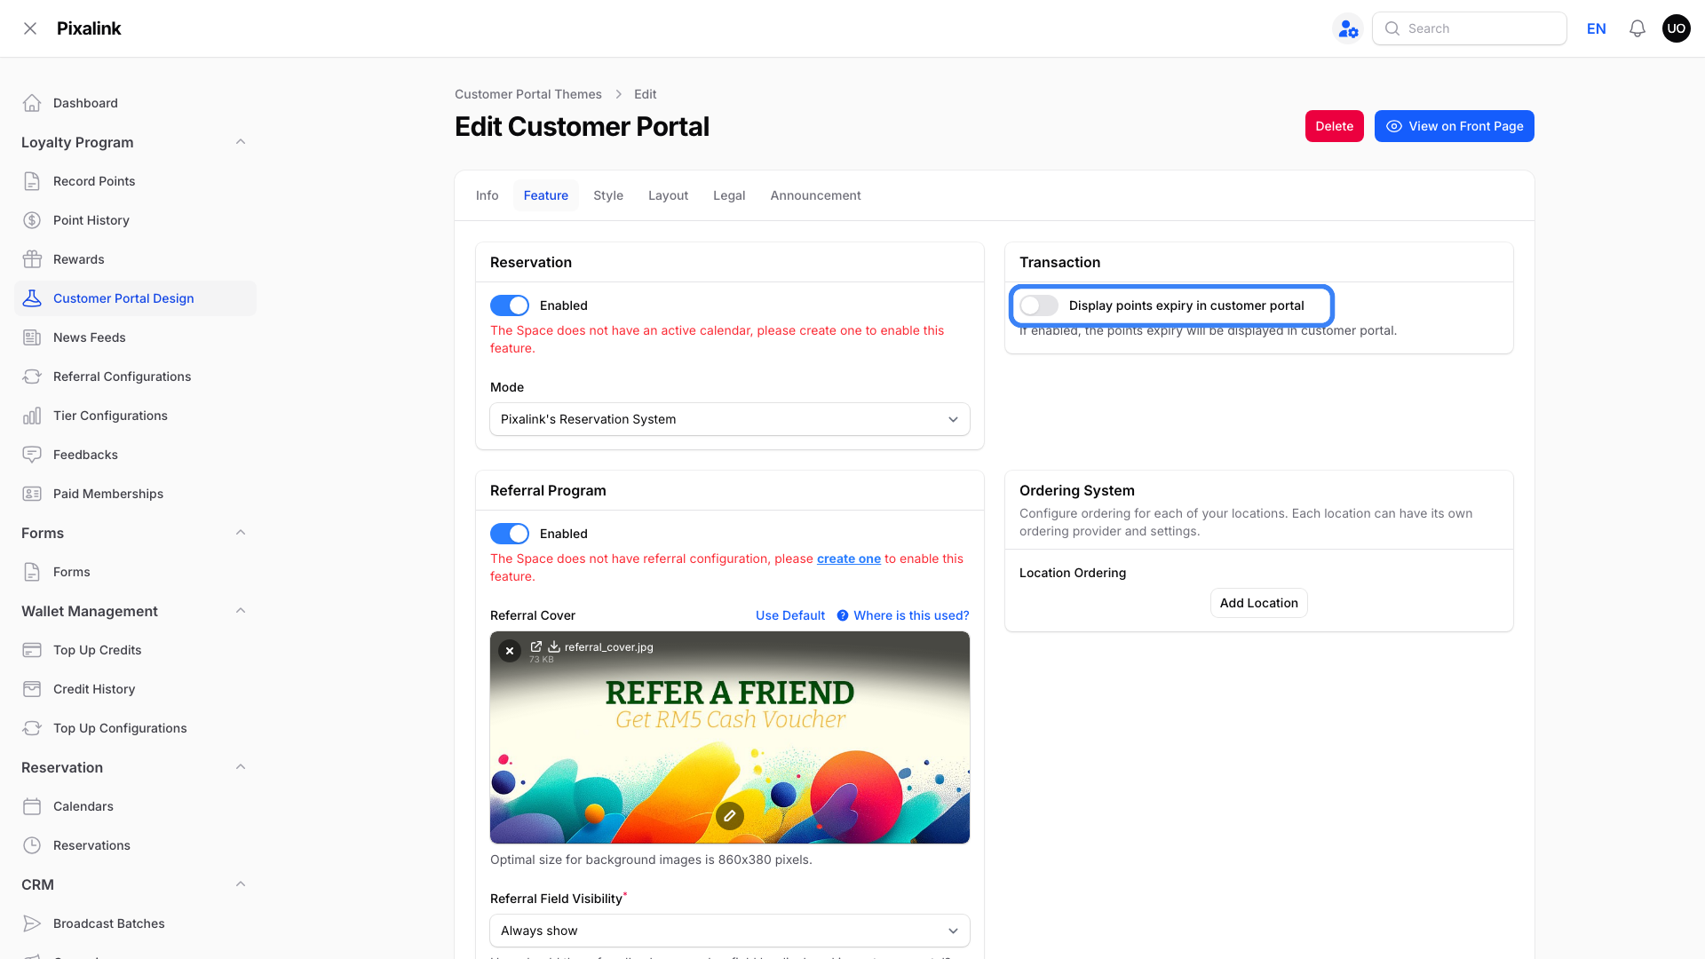Collapse the Reservation sidebar section
This screenshot has width=1705, height=959.
pyautogui.click(x=241, y=767)
